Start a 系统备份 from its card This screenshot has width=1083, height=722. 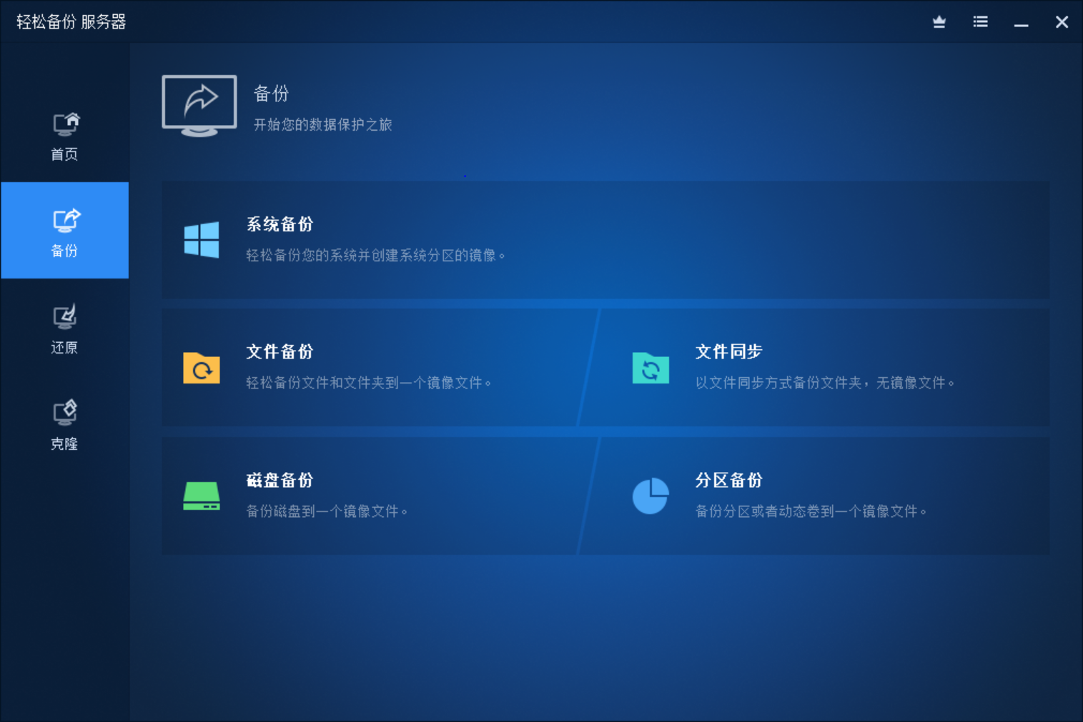pyautogui.click(x=500, y=240)
